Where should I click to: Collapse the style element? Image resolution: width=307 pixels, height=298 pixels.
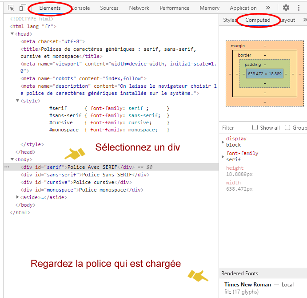pos(17,101)
